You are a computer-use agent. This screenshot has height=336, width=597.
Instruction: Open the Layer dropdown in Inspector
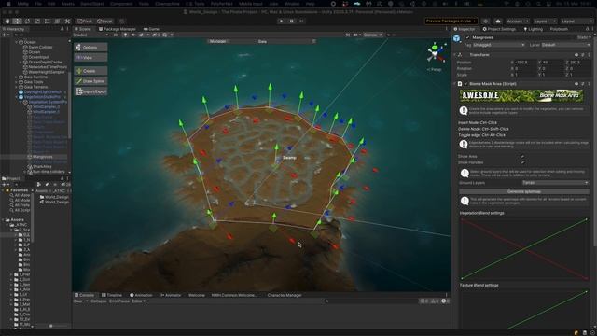pyautogui.click(x=565, y=45)
